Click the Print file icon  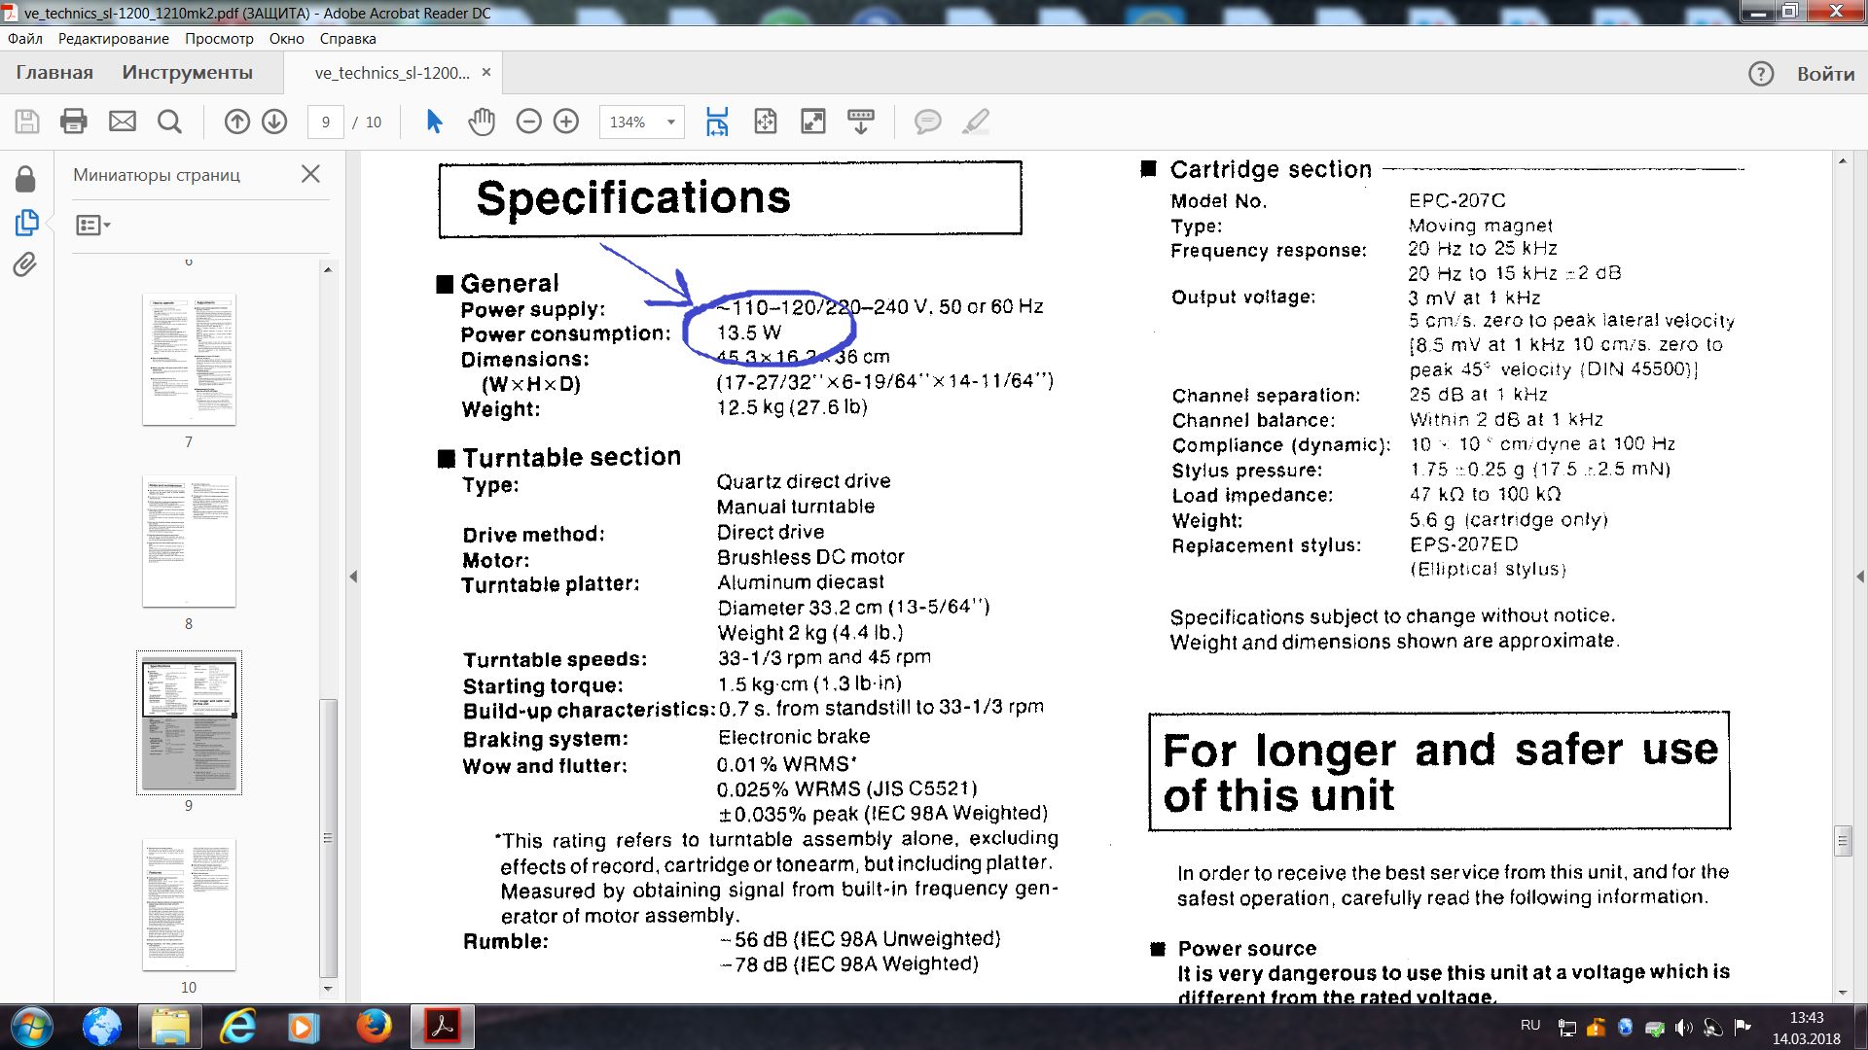pos(74,122)
